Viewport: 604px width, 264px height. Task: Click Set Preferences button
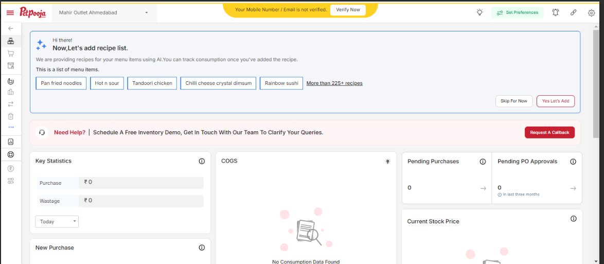click(x=518, y=13)
